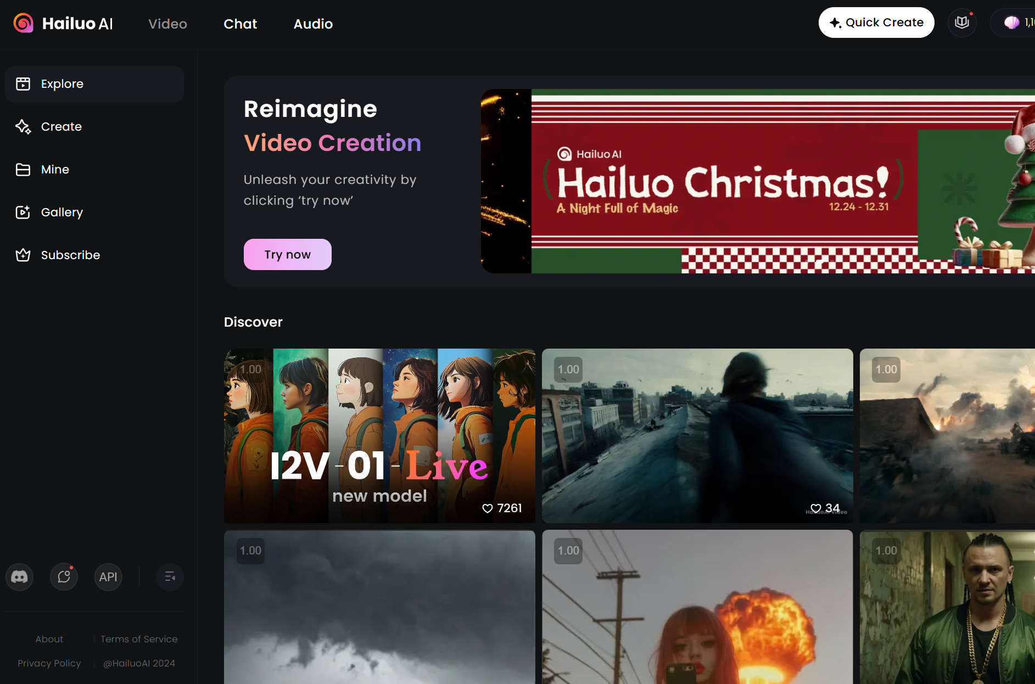Switch to the Chat tab
The image size is (1035, 684).
(x=240, y=24)
